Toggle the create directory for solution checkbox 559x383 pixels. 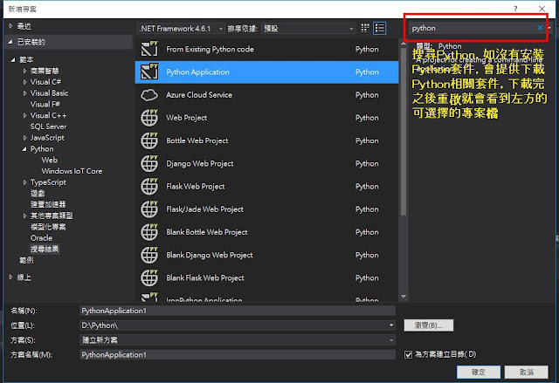click(408, 354)
